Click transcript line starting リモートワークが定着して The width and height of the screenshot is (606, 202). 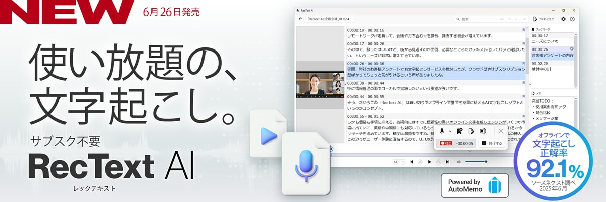coord(420,36)
